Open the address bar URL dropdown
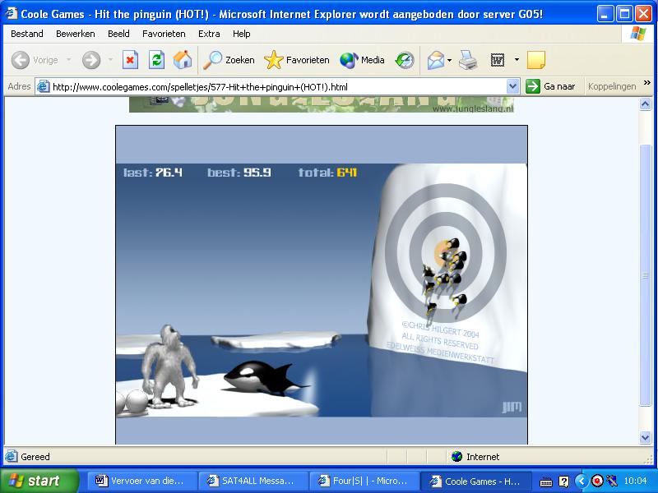The width and height of the screenshot is (658, 493). (512, 86)
